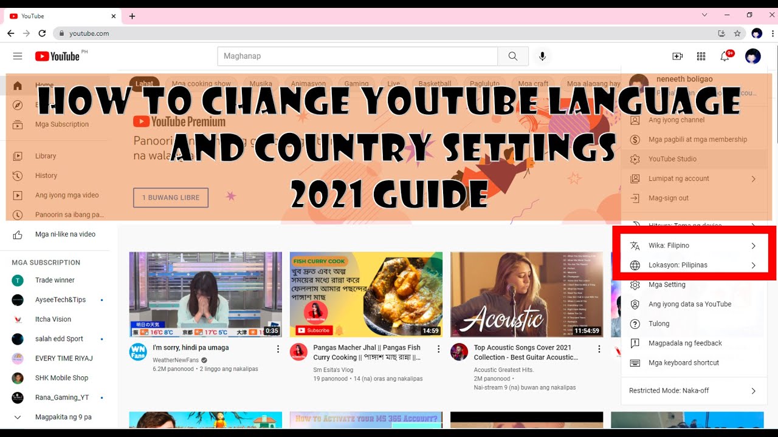
Task: Open Magpadala ng feedback
Action: [693, 343]
